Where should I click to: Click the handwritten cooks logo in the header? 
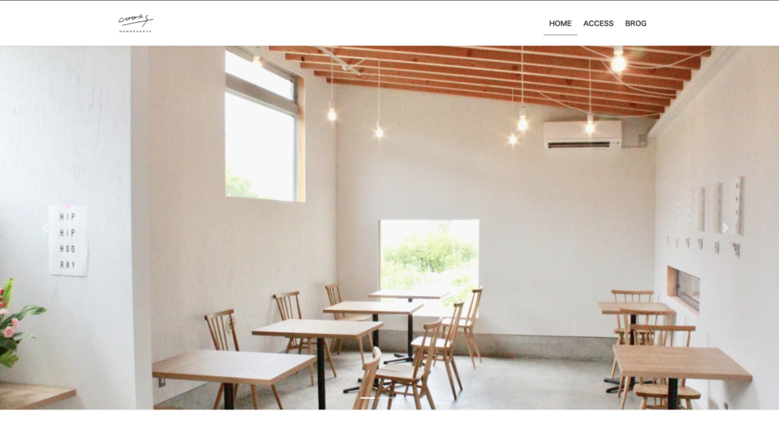click(135, 21)
